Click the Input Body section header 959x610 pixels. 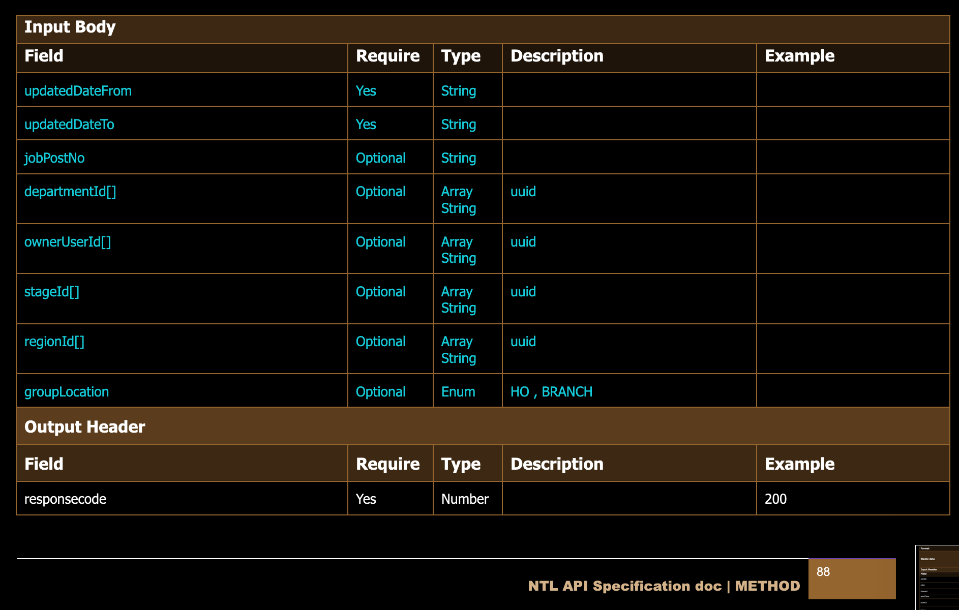point(70,27)
